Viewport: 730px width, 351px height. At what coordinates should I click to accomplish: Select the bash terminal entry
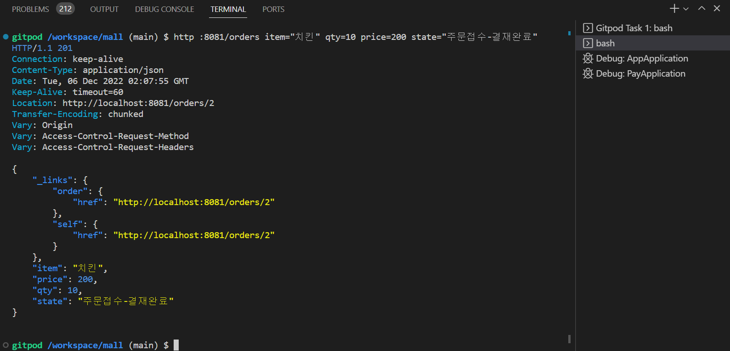point(652,43)
